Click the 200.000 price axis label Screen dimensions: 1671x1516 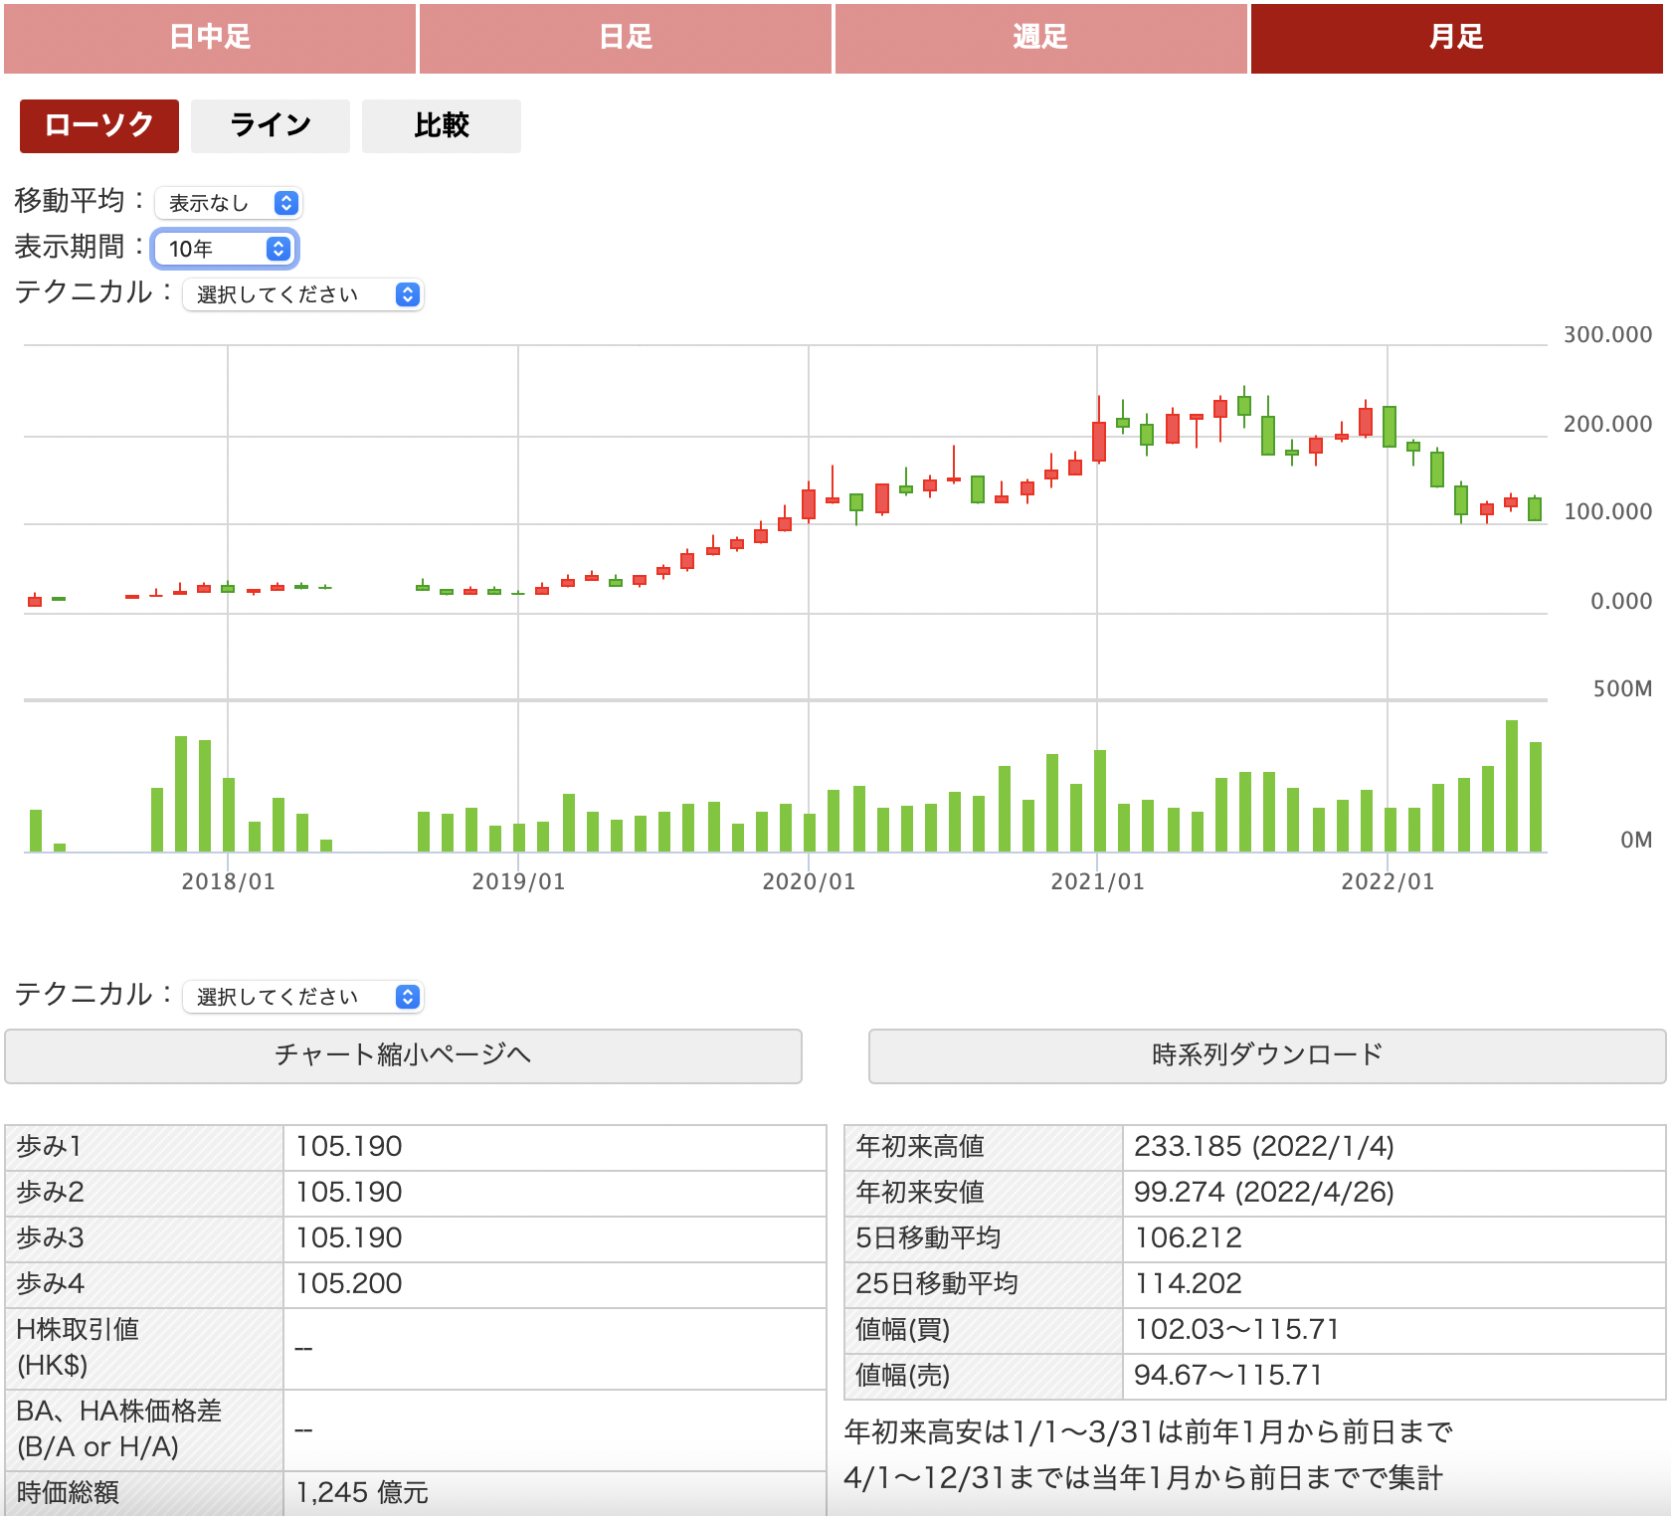(1607, 424)
